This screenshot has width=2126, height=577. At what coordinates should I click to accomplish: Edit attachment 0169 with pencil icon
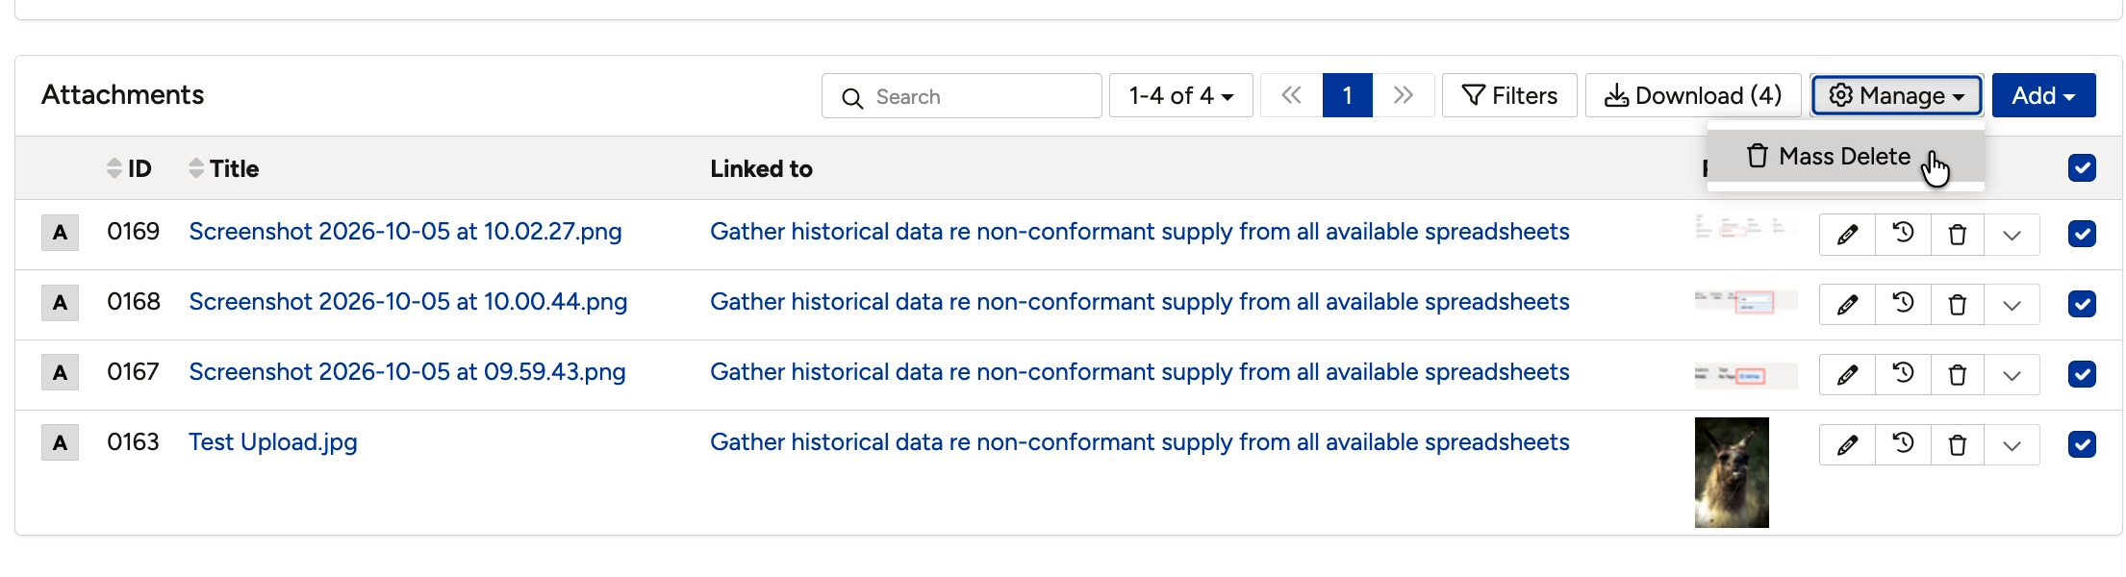[x=1847, y=235]
